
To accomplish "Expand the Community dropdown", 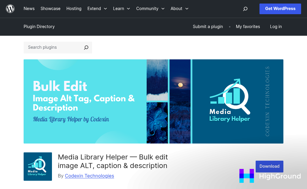I will pyautogui.click(x=150, y=9).
